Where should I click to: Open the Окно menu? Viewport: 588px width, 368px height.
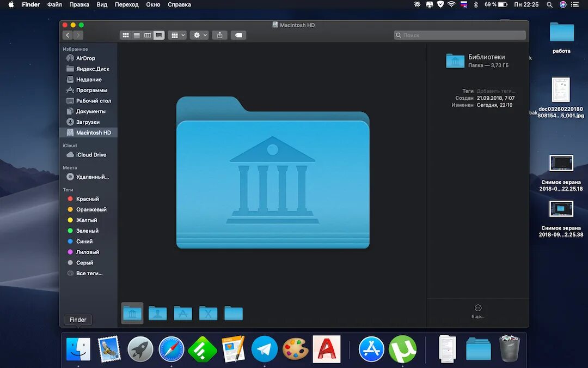153,4
